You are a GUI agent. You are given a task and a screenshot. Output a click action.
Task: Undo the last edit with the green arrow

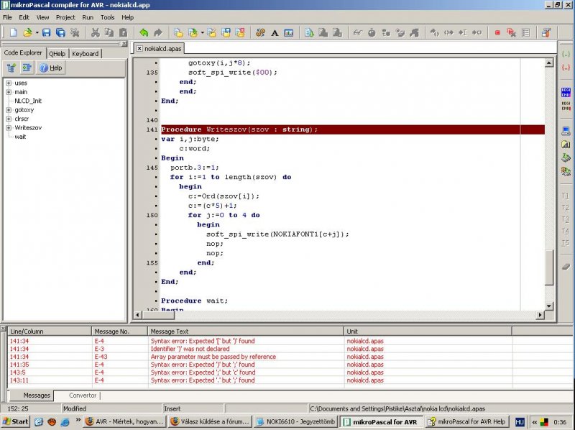(144, 32)
